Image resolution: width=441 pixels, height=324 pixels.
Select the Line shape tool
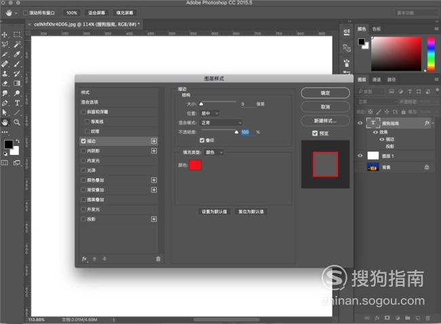coord(17,113)
